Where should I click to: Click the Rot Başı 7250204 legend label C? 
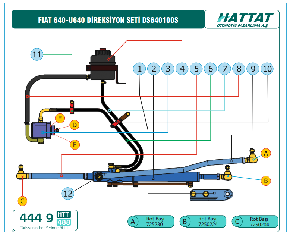click(x=255, y=222)
